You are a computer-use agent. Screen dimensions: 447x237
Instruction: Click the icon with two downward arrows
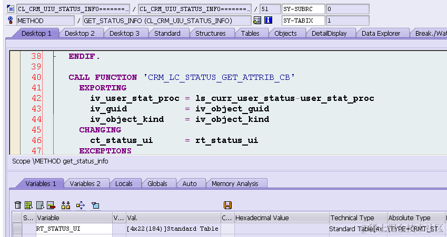click(66, 205)
